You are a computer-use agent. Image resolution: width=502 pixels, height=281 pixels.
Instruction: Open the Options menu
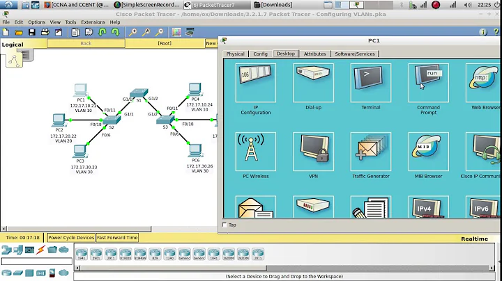pos(36,22)
